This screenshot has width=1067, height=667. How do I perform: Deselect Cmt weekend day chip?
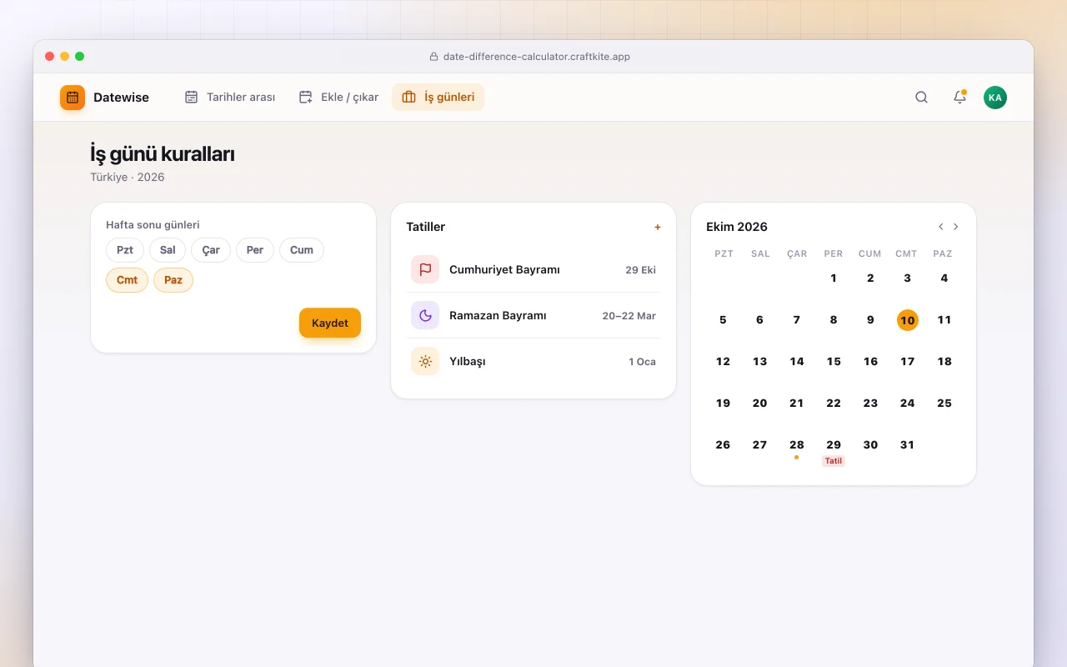[x=127, y=280]
